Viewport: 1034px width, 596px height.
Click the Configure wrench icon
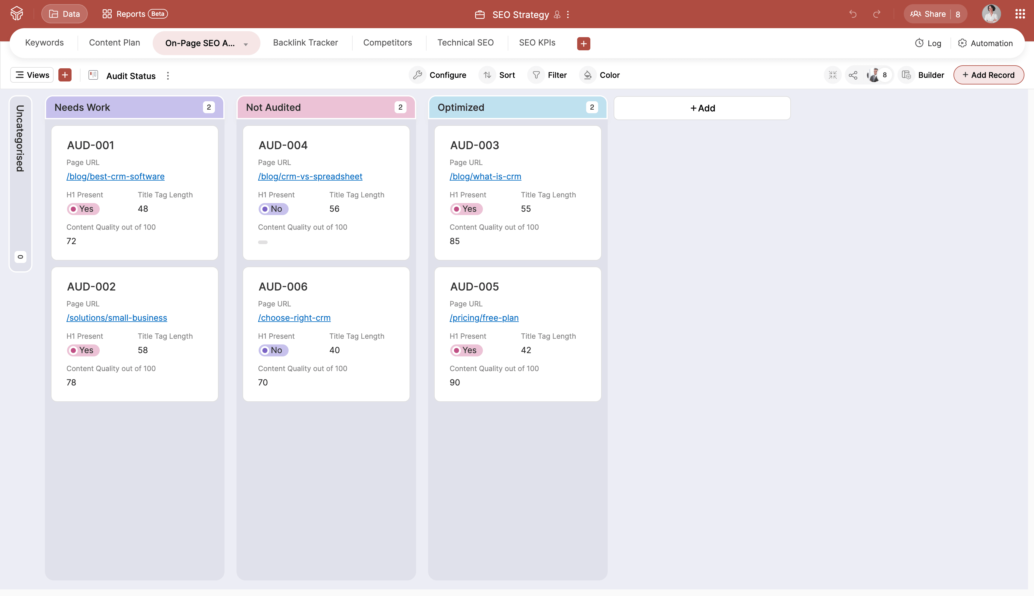(417, 75)
